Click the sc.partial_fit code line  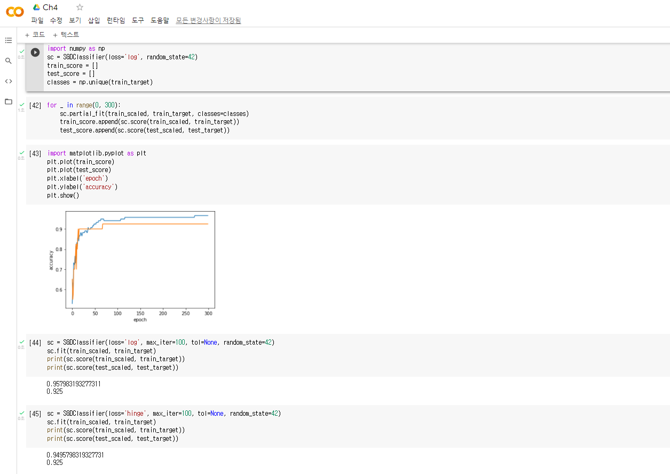point(154,114)
